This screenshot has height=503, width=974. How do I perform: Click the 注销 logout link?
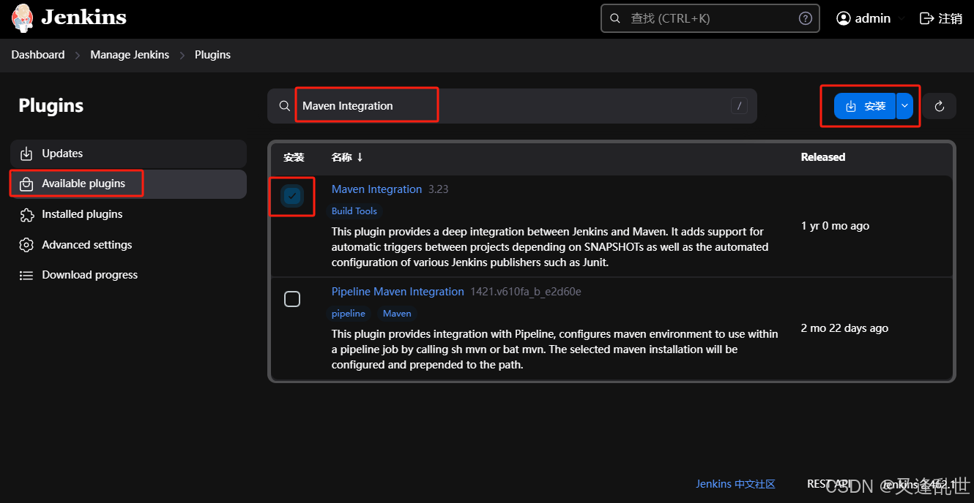coord(941,18)
